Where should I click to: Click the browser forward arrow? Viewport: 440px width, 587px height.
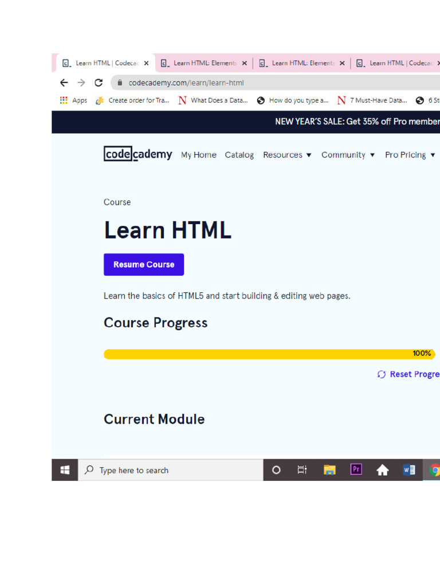point(81,83)
